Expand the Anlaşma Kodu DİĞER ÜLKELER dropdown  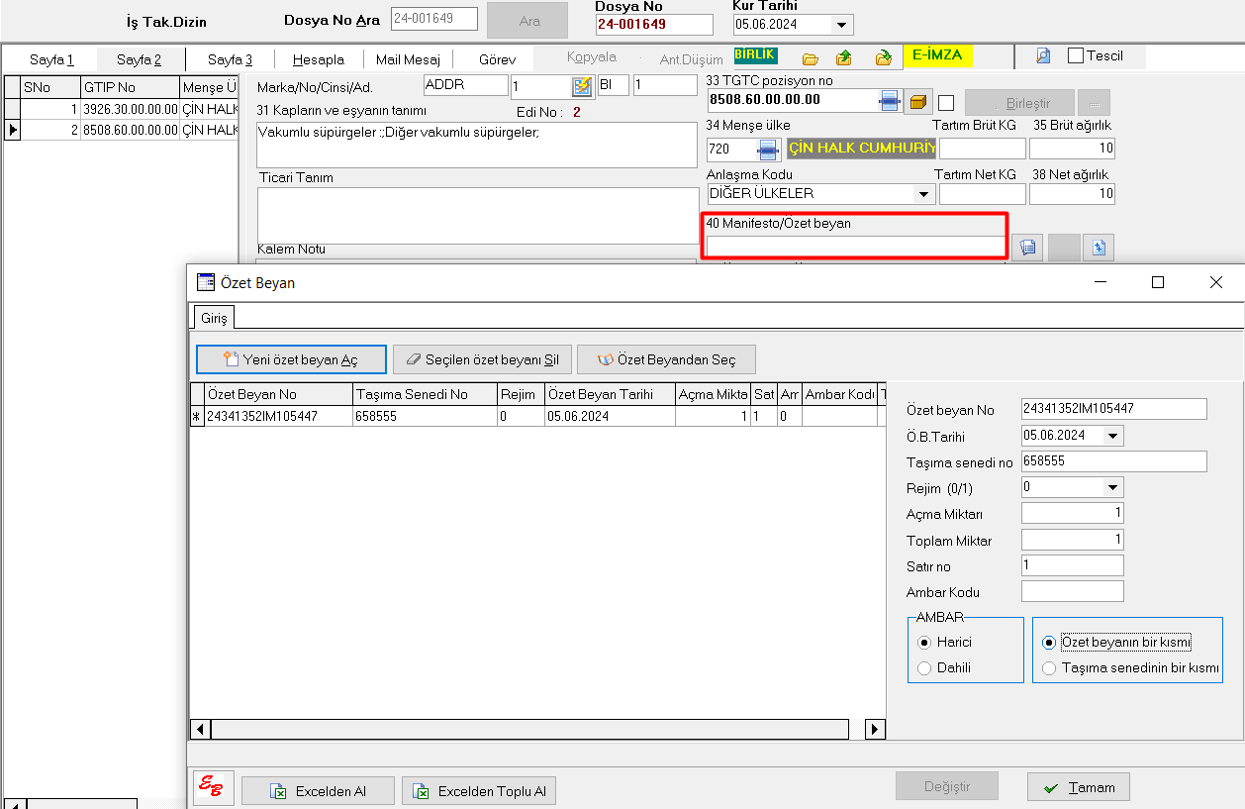924,194
